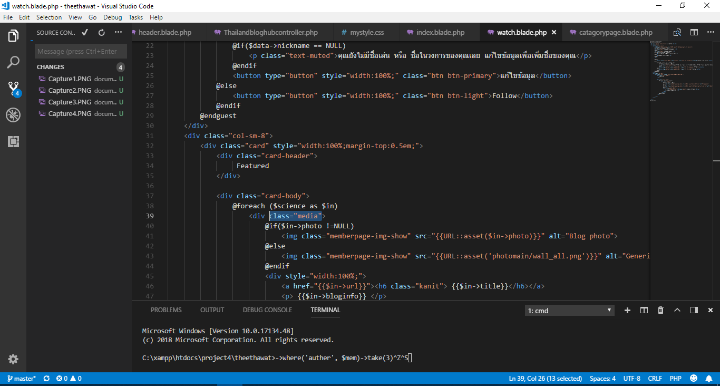The width and height of the screenshot is (720, 386).
Task: Open terminal selector dropdown '1: cmd'
Action: (570, 311)
